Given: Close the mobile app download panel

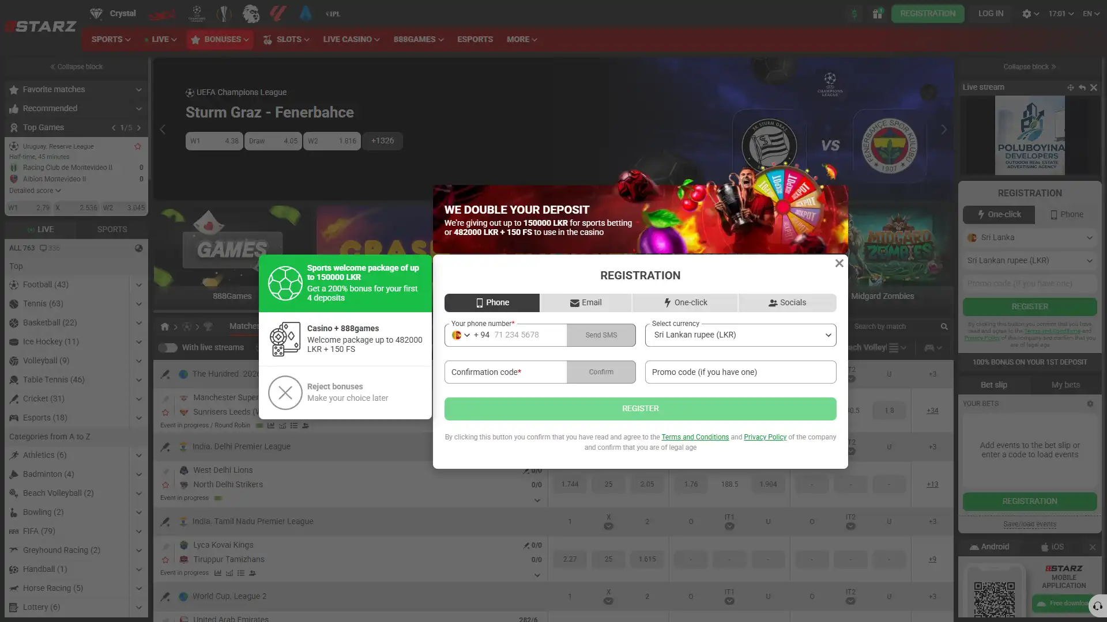Looking at the screenshot, I should coord(1092,547).
